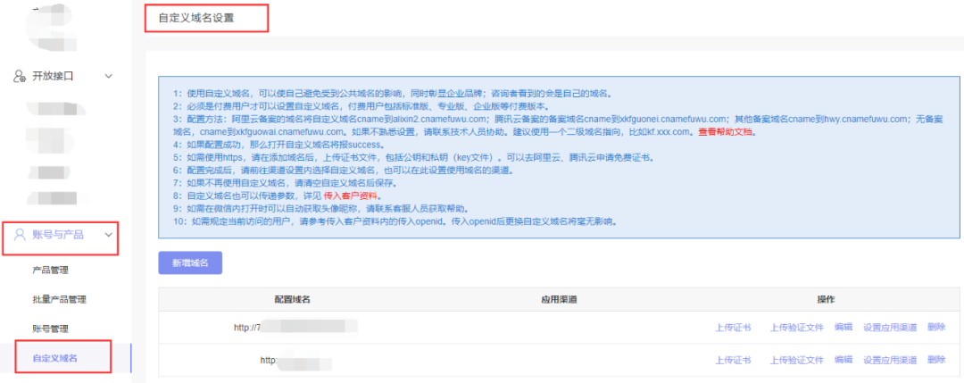964x383 pixels.
Task: Open 批量产品管理 submenu item
Action: click(x=59, y=299)
